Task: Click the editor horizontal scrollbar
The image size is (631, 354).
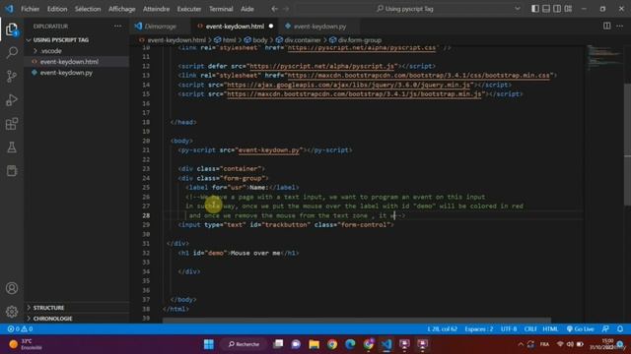Action: point(357,321)
